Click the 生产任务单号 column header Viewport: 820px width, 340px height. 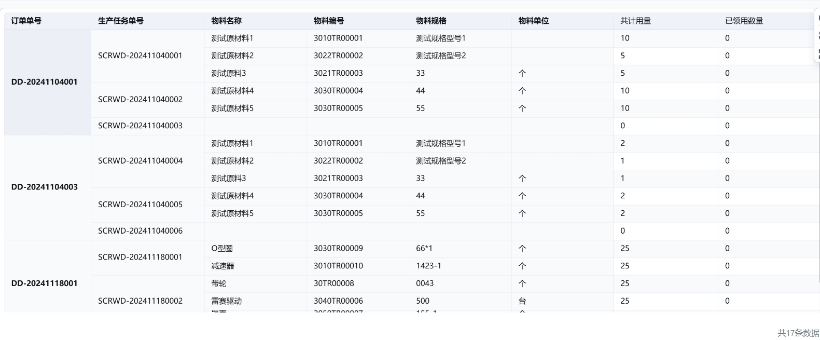click(121, 21)
